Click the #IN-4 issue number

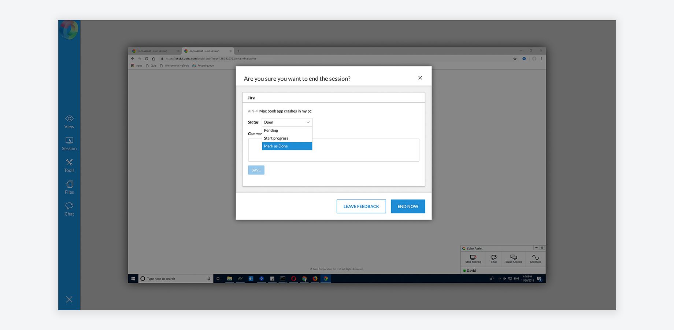[253, 111]
